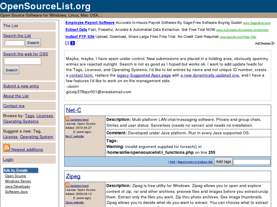277x207 pixels.
Task: Visit Net-C website link
Action: coord(74,136)
